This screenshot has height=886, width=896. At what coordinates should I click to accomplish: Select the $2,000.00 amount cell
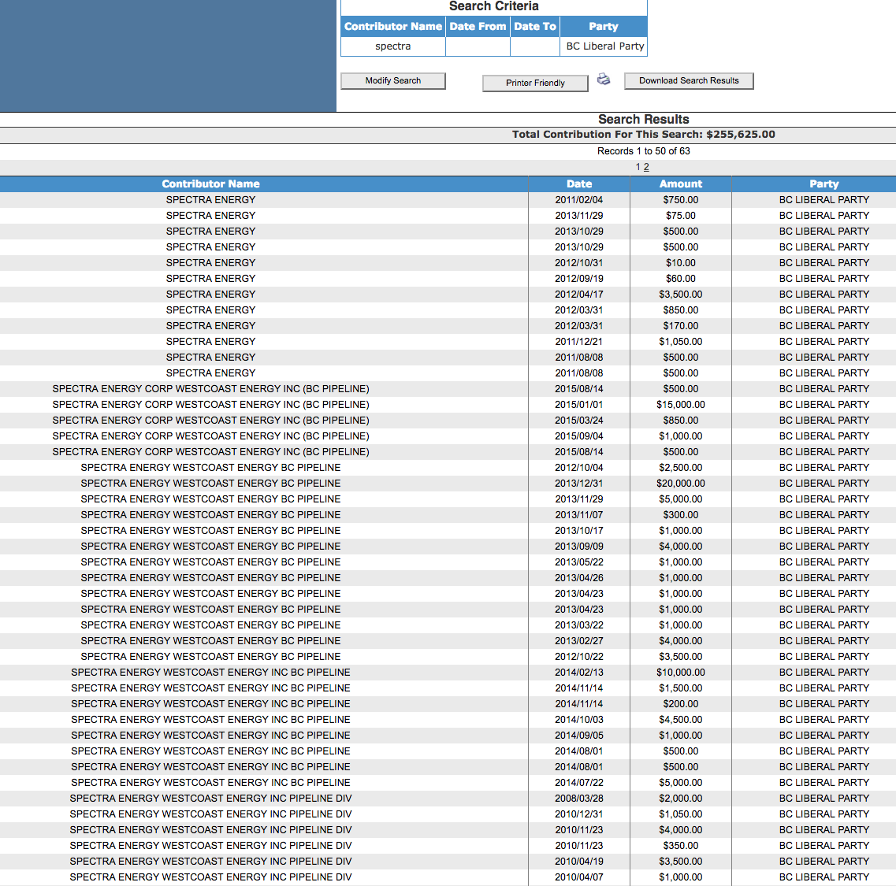coord(681,798)
